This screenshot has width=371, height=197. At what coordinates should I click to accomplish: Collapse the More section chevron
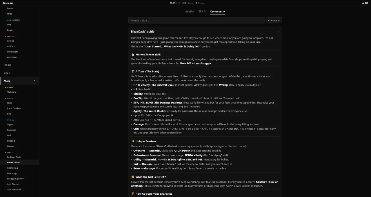(x=34, y=81)
